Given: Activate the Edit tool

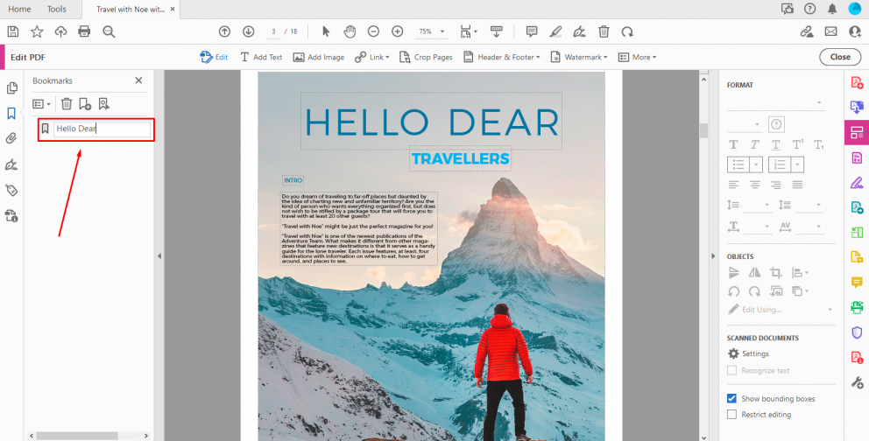Looking at the screenshot, I should pyautogui.click(x=214, y=57).
